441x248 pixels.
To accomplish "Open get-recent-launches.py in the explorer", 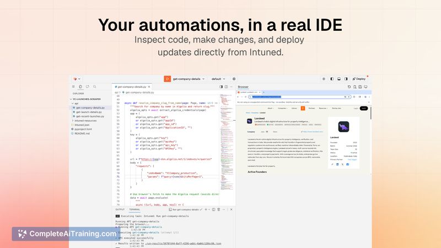I will (x=90, y=116).
